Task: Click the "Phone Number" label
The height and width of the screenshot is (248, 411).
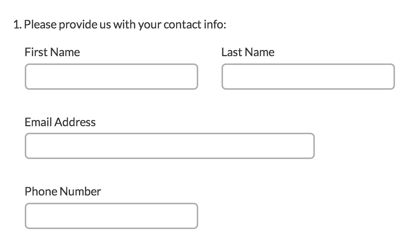Action: (63, 191)
